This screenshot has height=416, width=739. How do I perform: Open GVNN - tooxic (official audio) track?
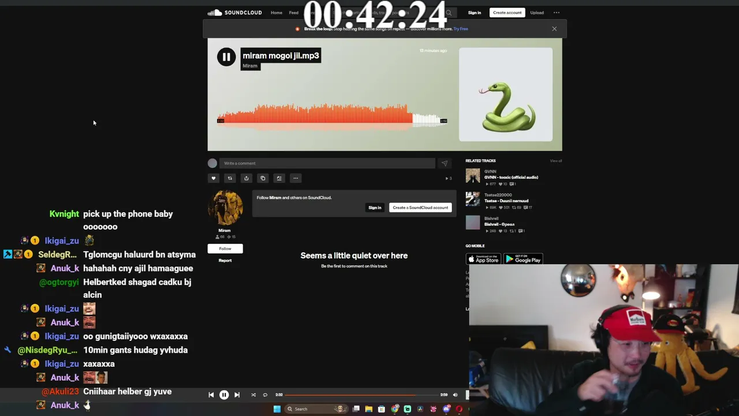511,177
